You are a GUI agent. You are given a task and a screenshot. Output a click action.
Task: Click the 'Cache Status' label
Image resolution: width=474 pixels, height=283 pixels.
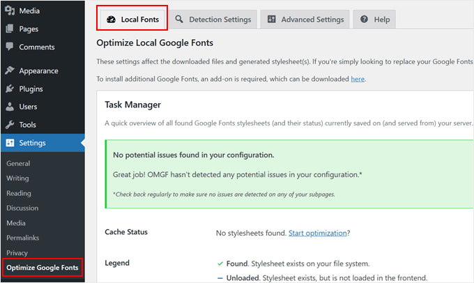126,232
